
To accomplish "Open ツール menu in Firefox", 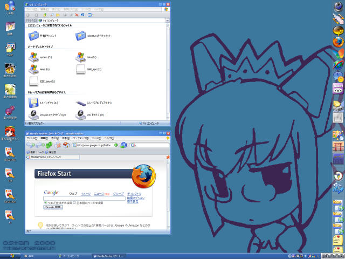I will pyautogui.click(x=96, y=138).
